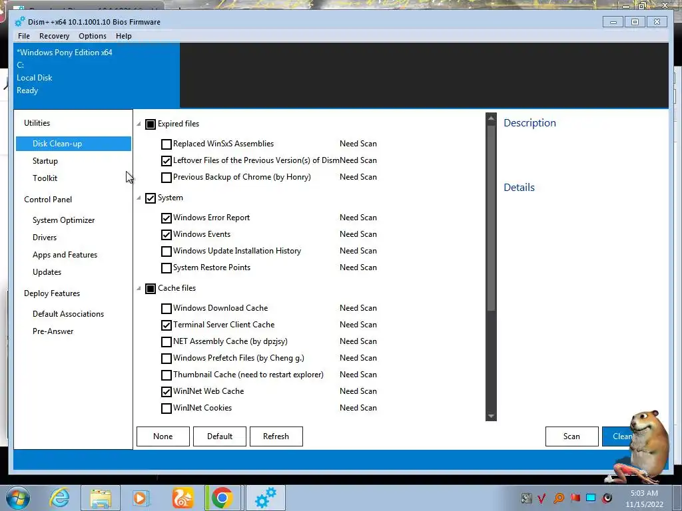Viewport: 682px width, 511px height.
Task: Collapse the Cache files group arrow
Action: click(139, 288)
